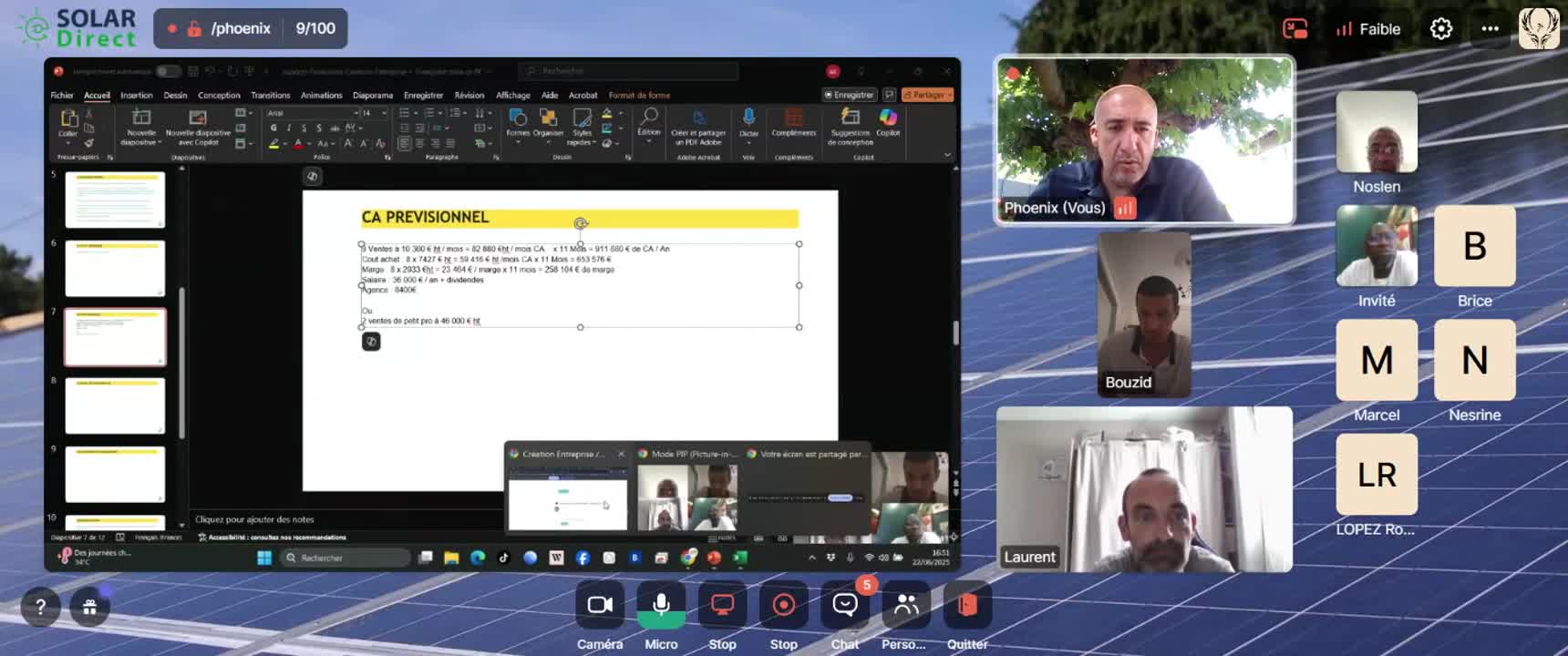Click Nouvelle diapositive avec Copilot icon
Viewport: 1568px width, 656px height.
coord(198,117)
